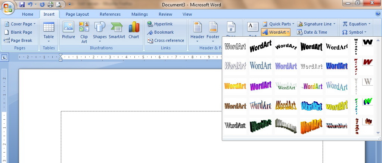Choose the plain outline WordArt style
382x163 pixels.
pyautogui.click(x=235, y=47)
